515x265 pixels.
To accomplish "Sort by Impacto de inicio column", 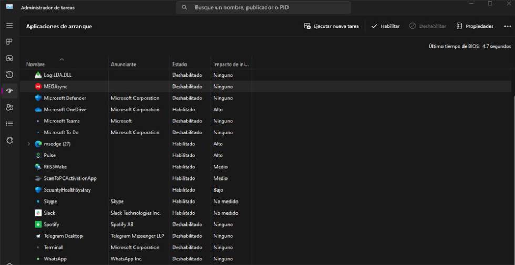I will pos(231,64).
